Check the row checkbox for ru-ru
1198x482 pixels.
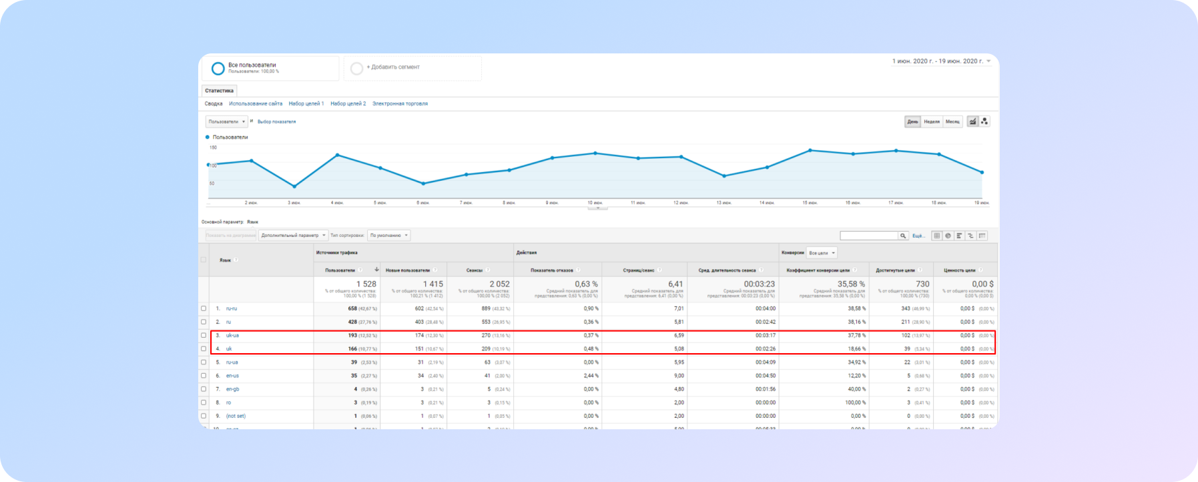204,308
